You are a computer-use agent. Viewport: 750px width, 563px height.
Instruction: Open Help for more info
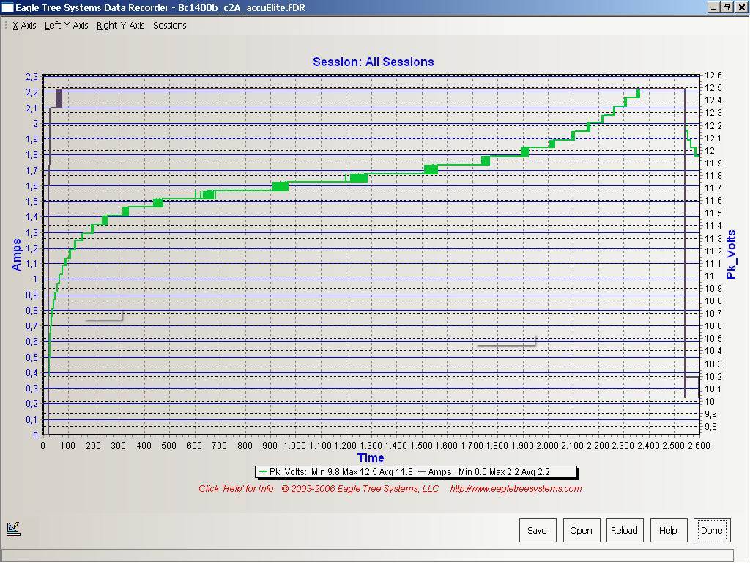tap(668, 530)
